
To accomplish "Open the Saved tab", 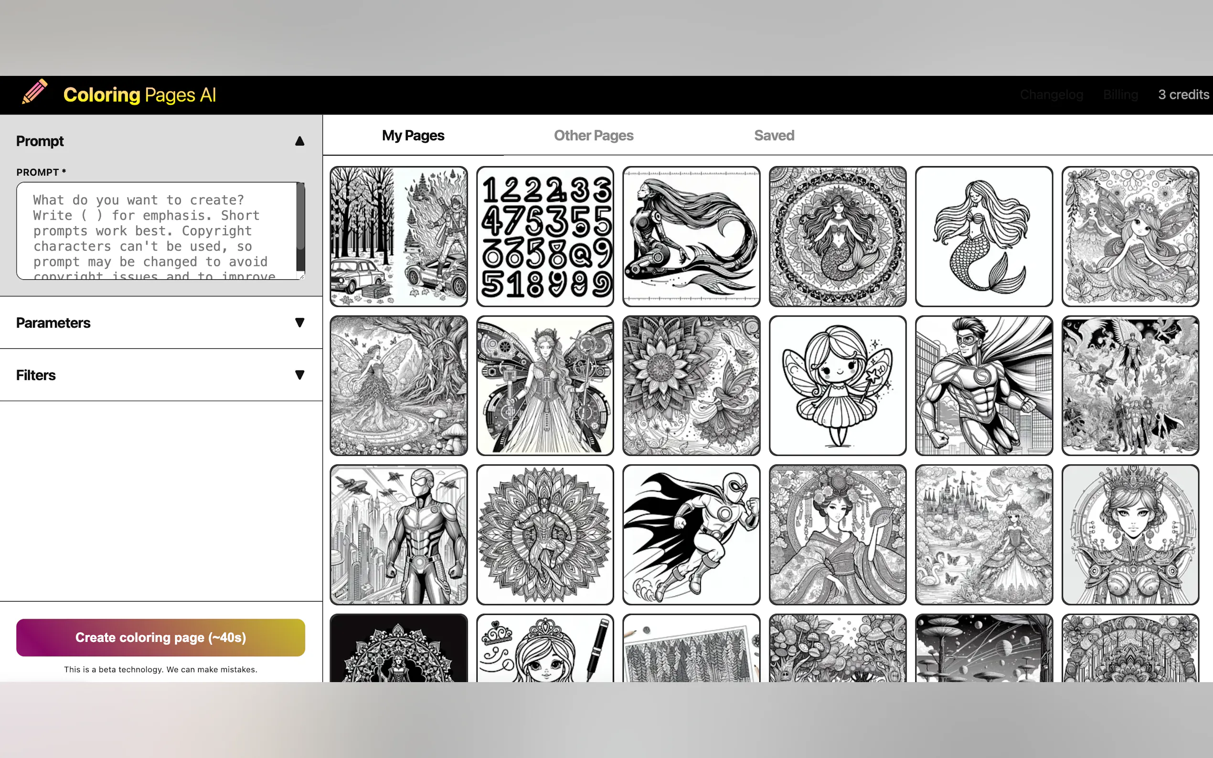I will (x=774, y=136).
